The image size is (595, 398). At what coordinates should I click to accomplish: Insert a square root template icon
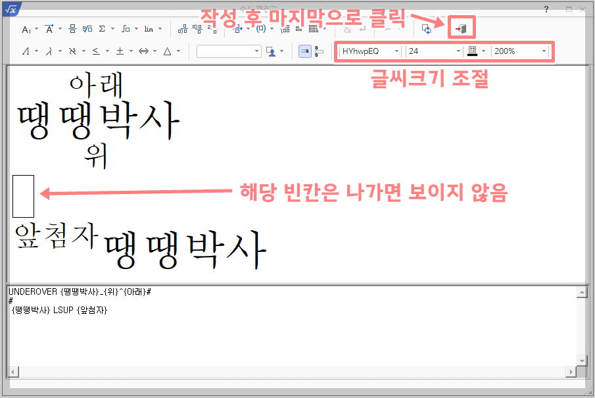click(x=86, y=28)
